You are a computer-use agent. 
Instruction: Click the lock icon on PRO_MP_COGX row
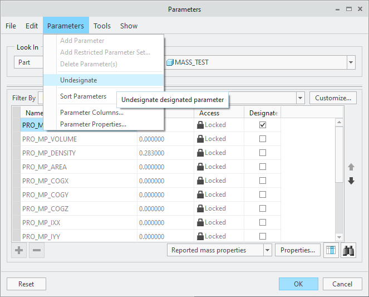200,181
